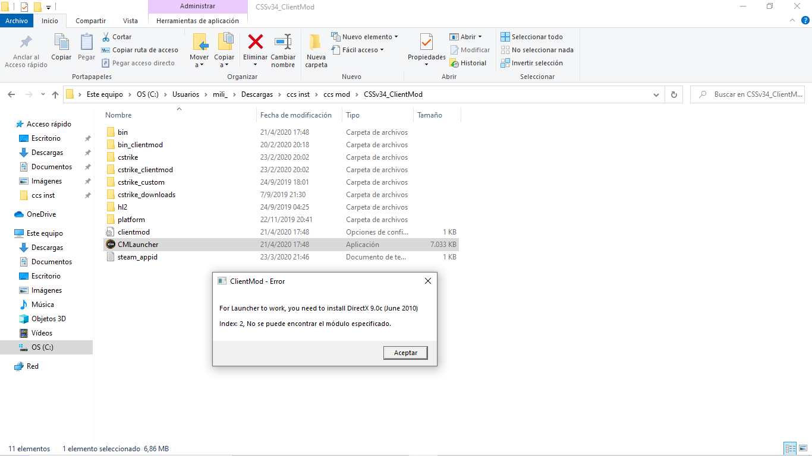Create a Nueva carpeta from the ribbon
The height and width of the screenshot is (456, 812).
point(316,50)
